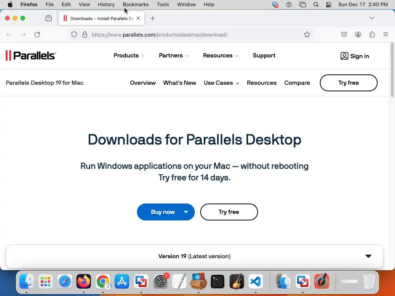Expand the Version 19 (Latest version) section
This screenshot has height=296, width=395.
tap(194, 256)
